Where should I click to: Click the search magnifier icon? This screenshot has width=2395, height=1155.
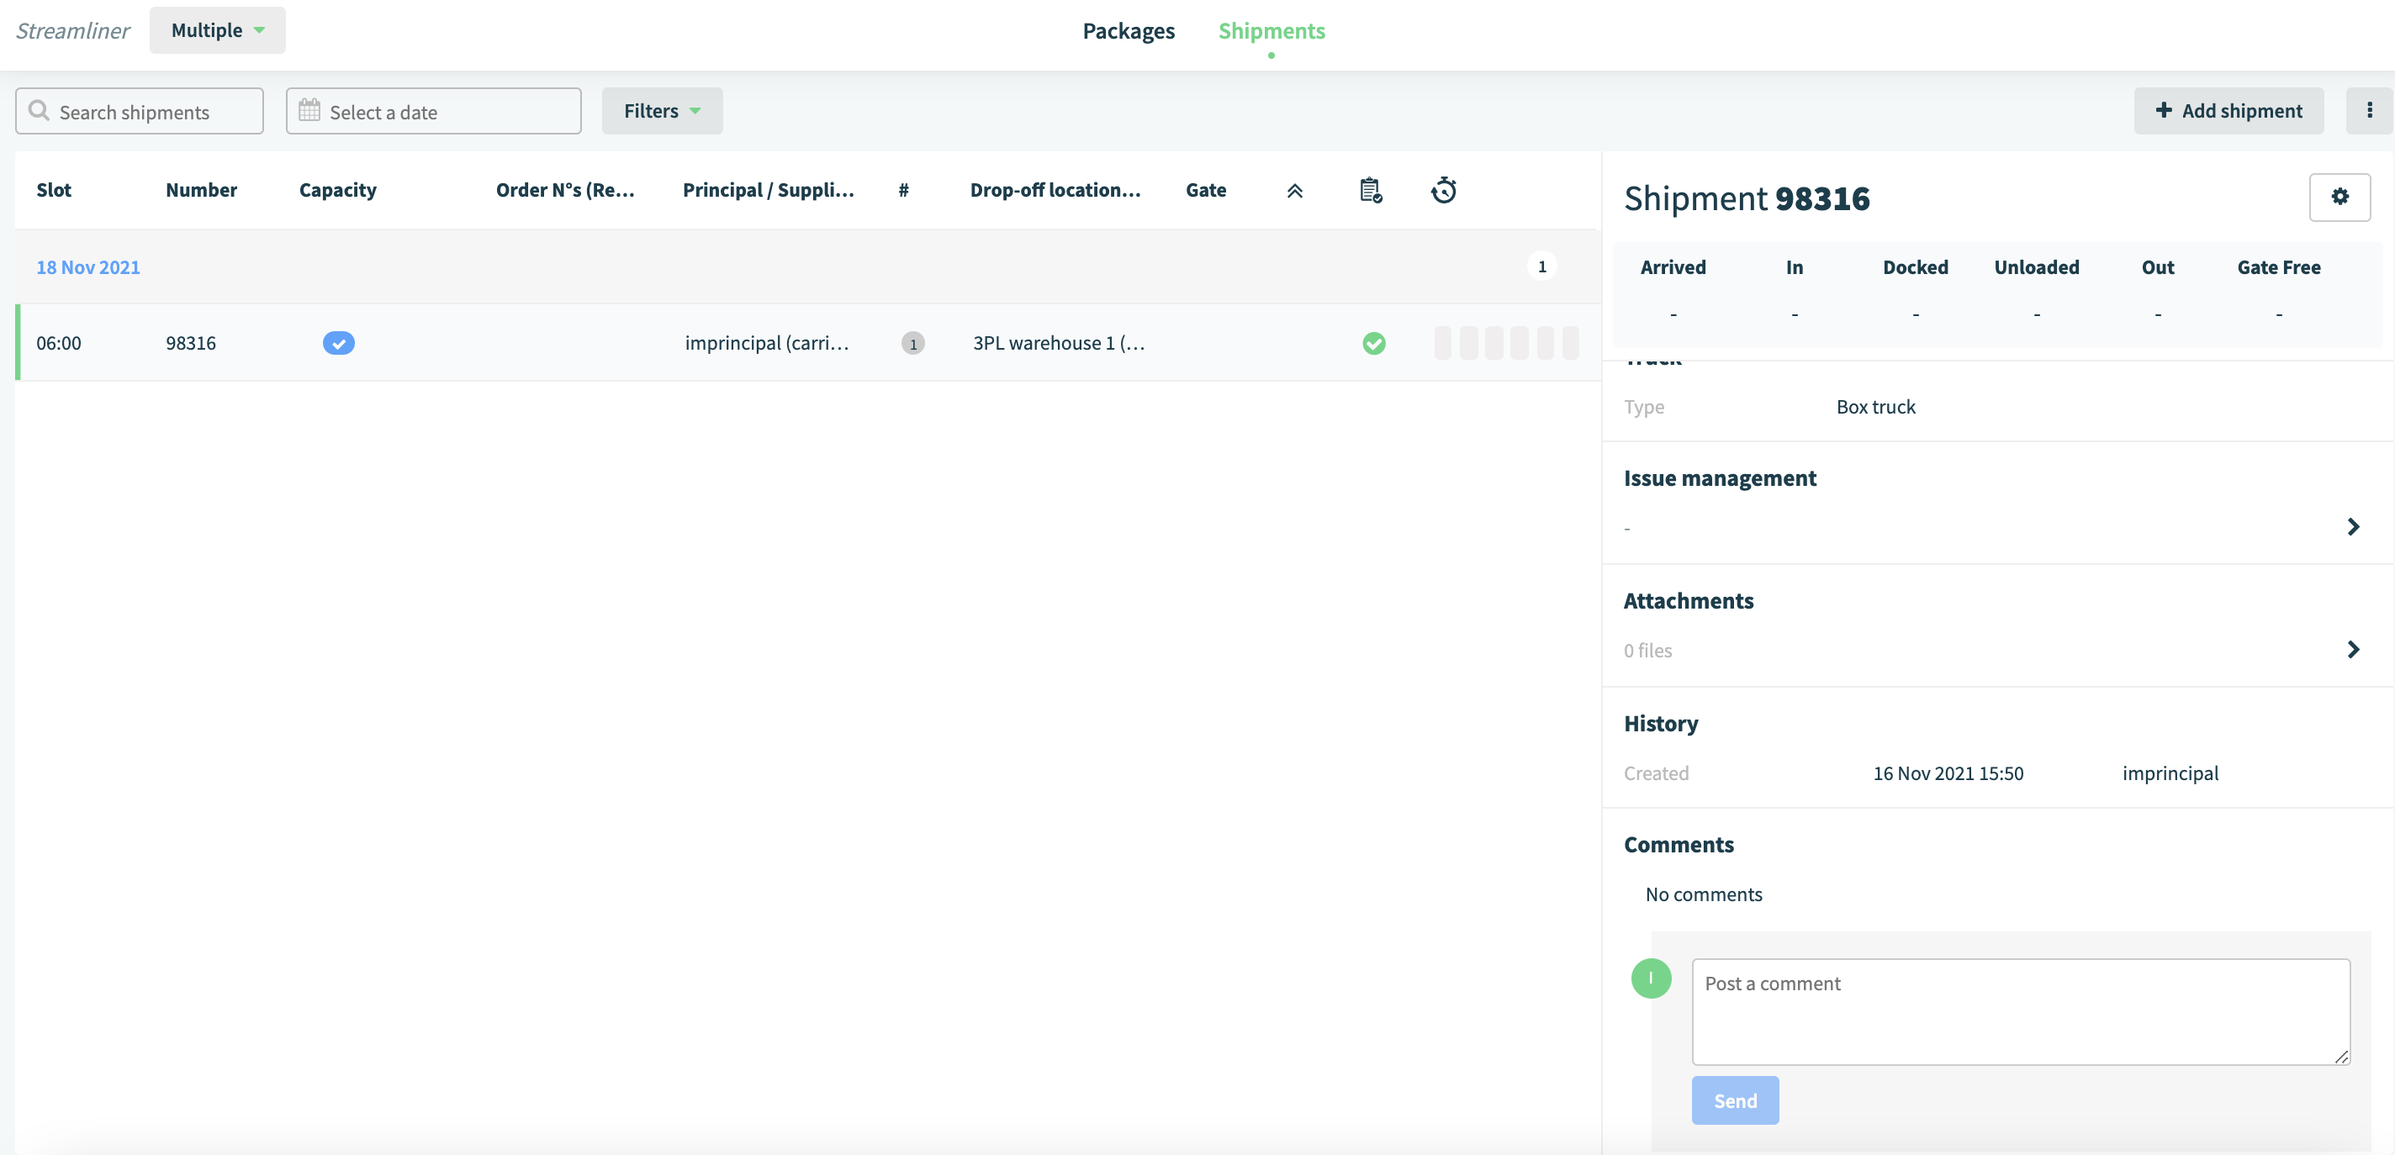click(39, 111)
